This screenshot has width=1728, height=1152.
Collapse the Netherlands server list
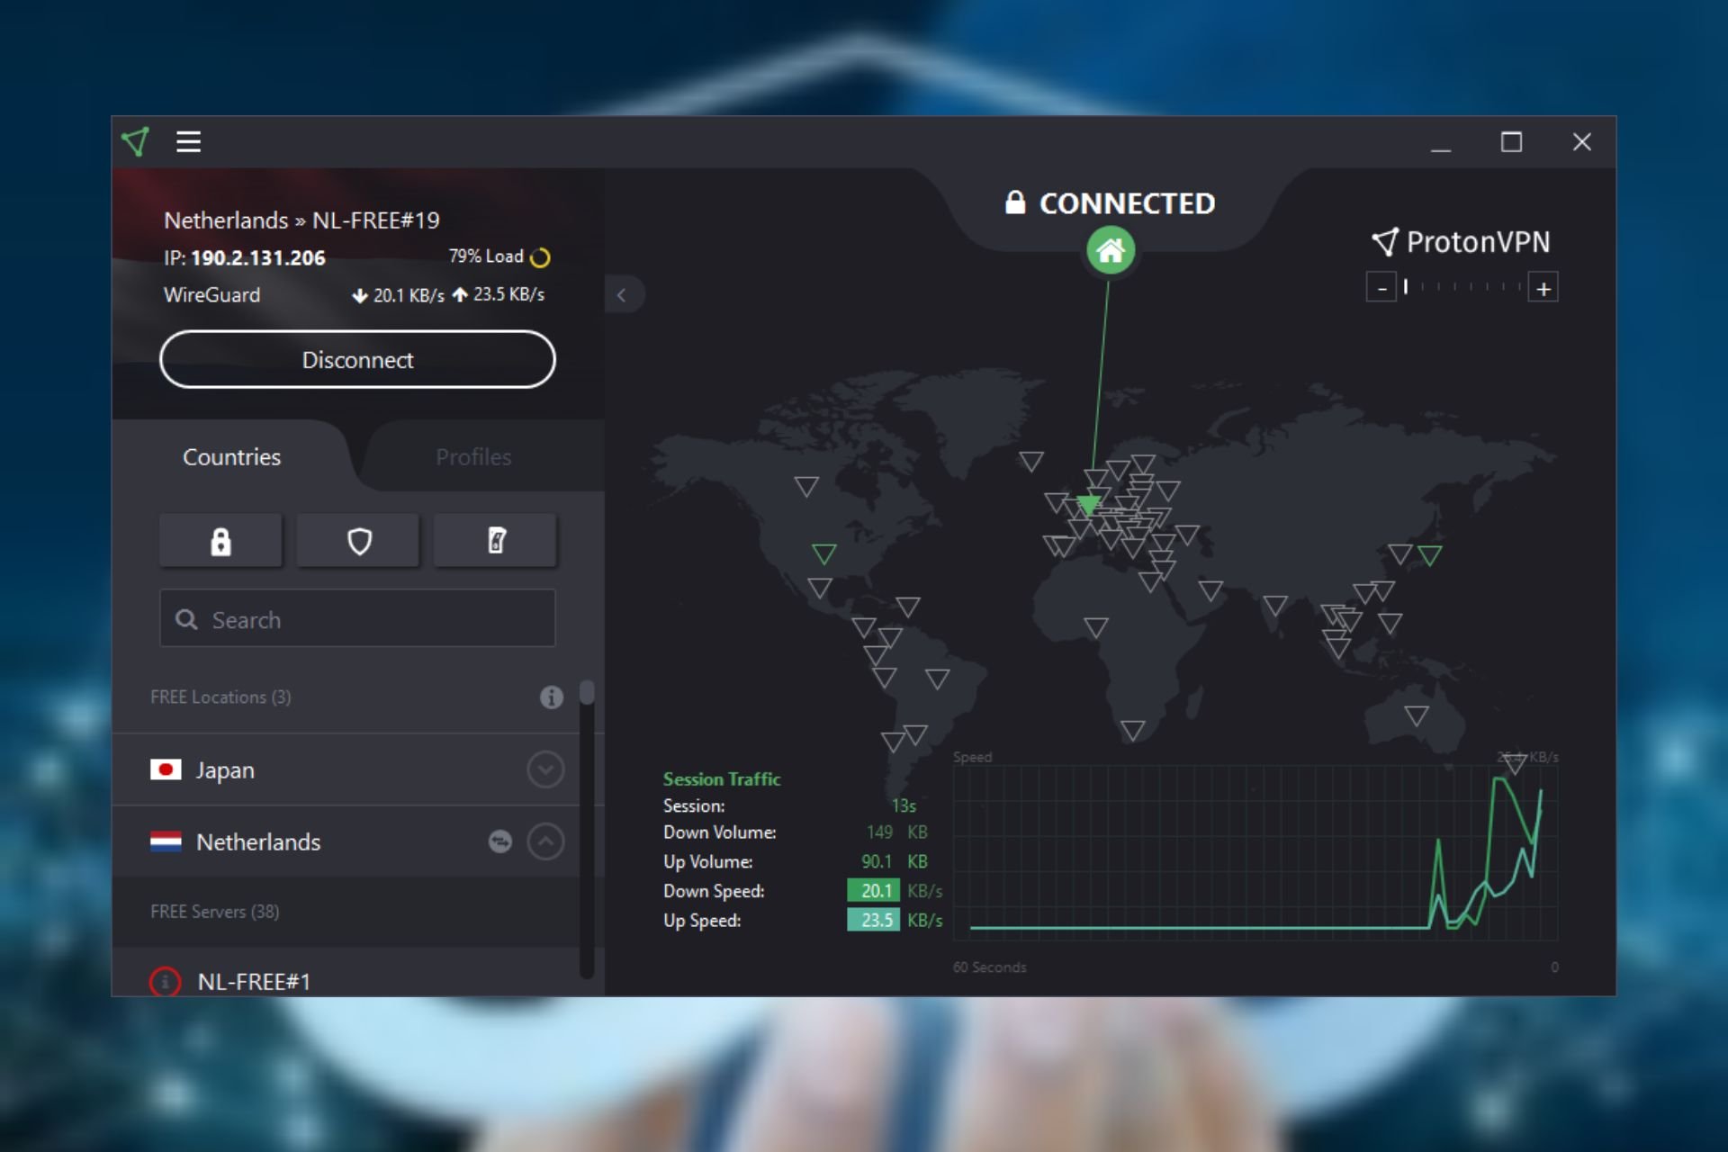point(545,842)
